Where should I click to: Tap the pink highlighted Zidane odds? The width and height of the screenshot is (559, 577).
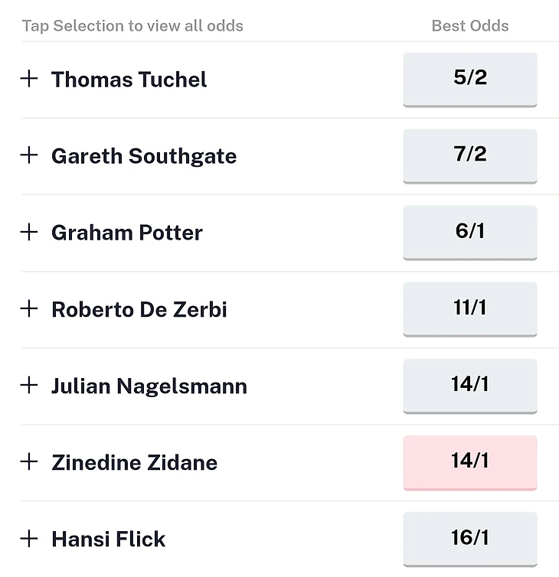click(x=469, y=461)
